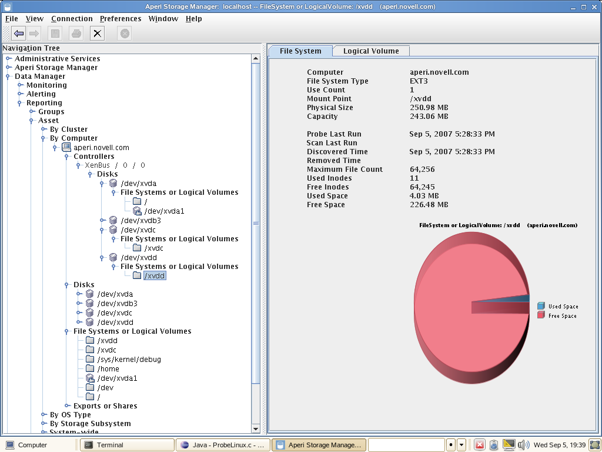Click the folder icon of /sys/kernel/debug
Viewport: 602px width, 452px height.
click(x=90, y=359)
